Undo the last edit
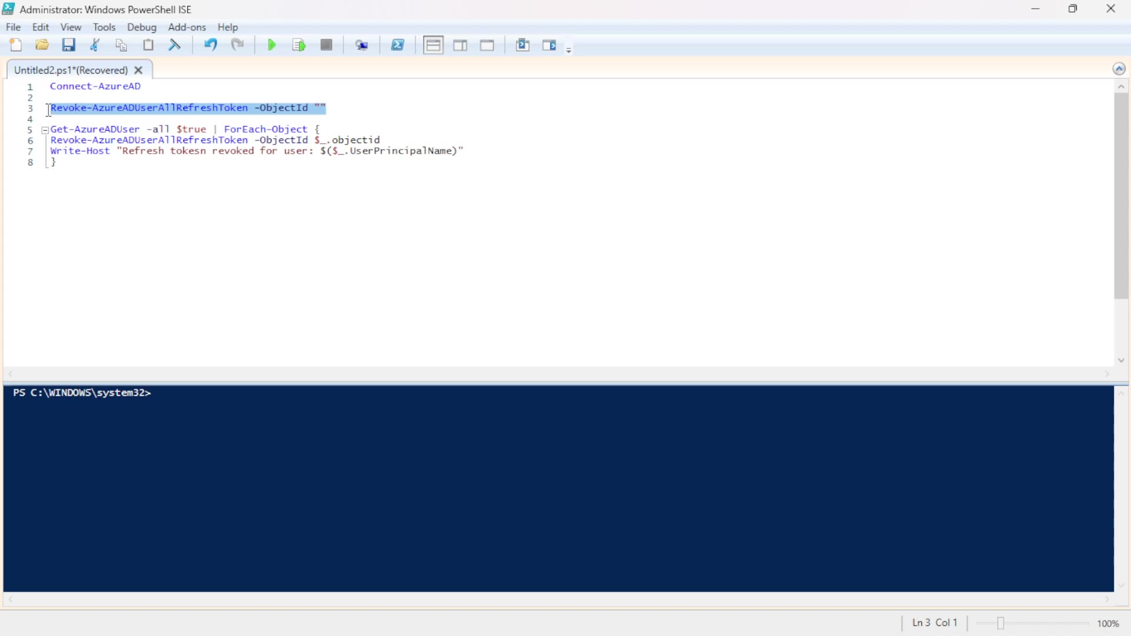This screenshot has width=1131, height=636. pos(210,45)
